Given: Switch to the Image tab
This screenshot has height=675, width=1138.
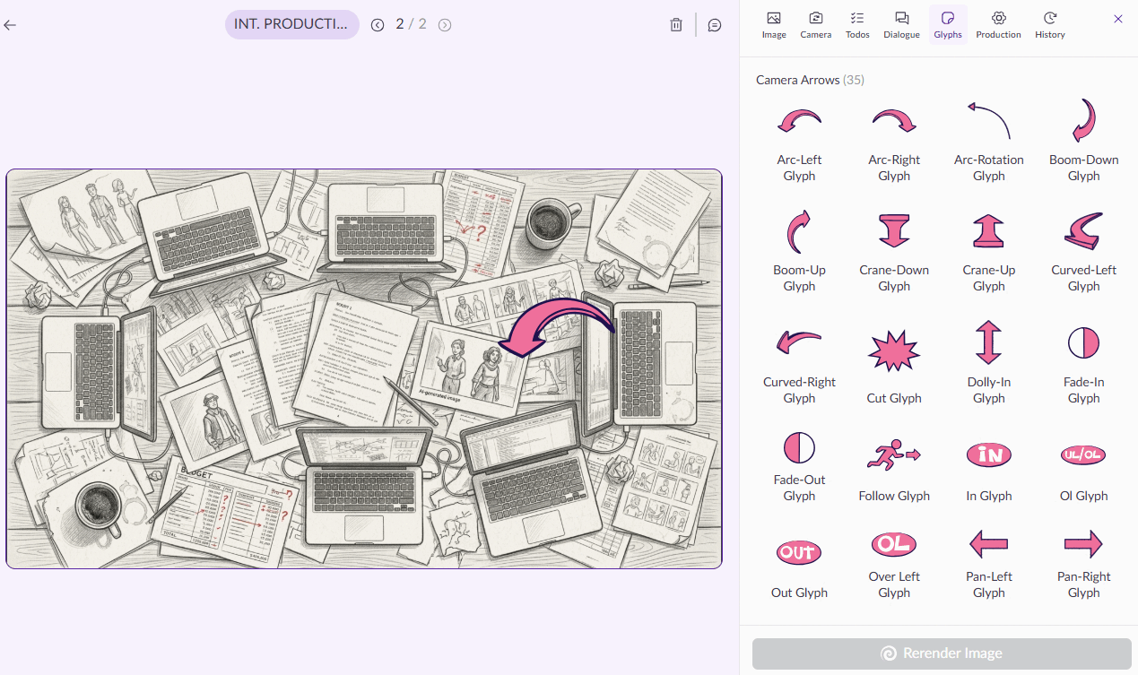Looking at the screenshot, I should (x=774, y=25).
